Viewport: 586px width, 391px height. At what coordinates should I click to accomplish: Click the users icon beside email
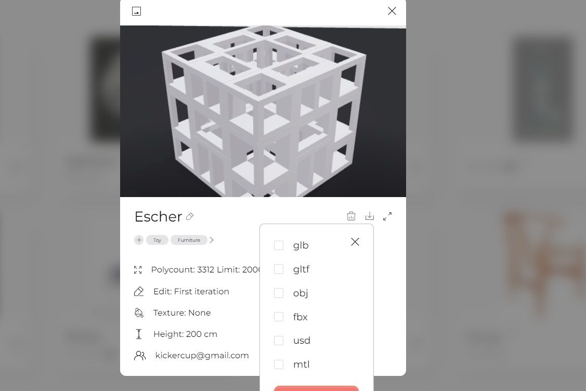140,356
